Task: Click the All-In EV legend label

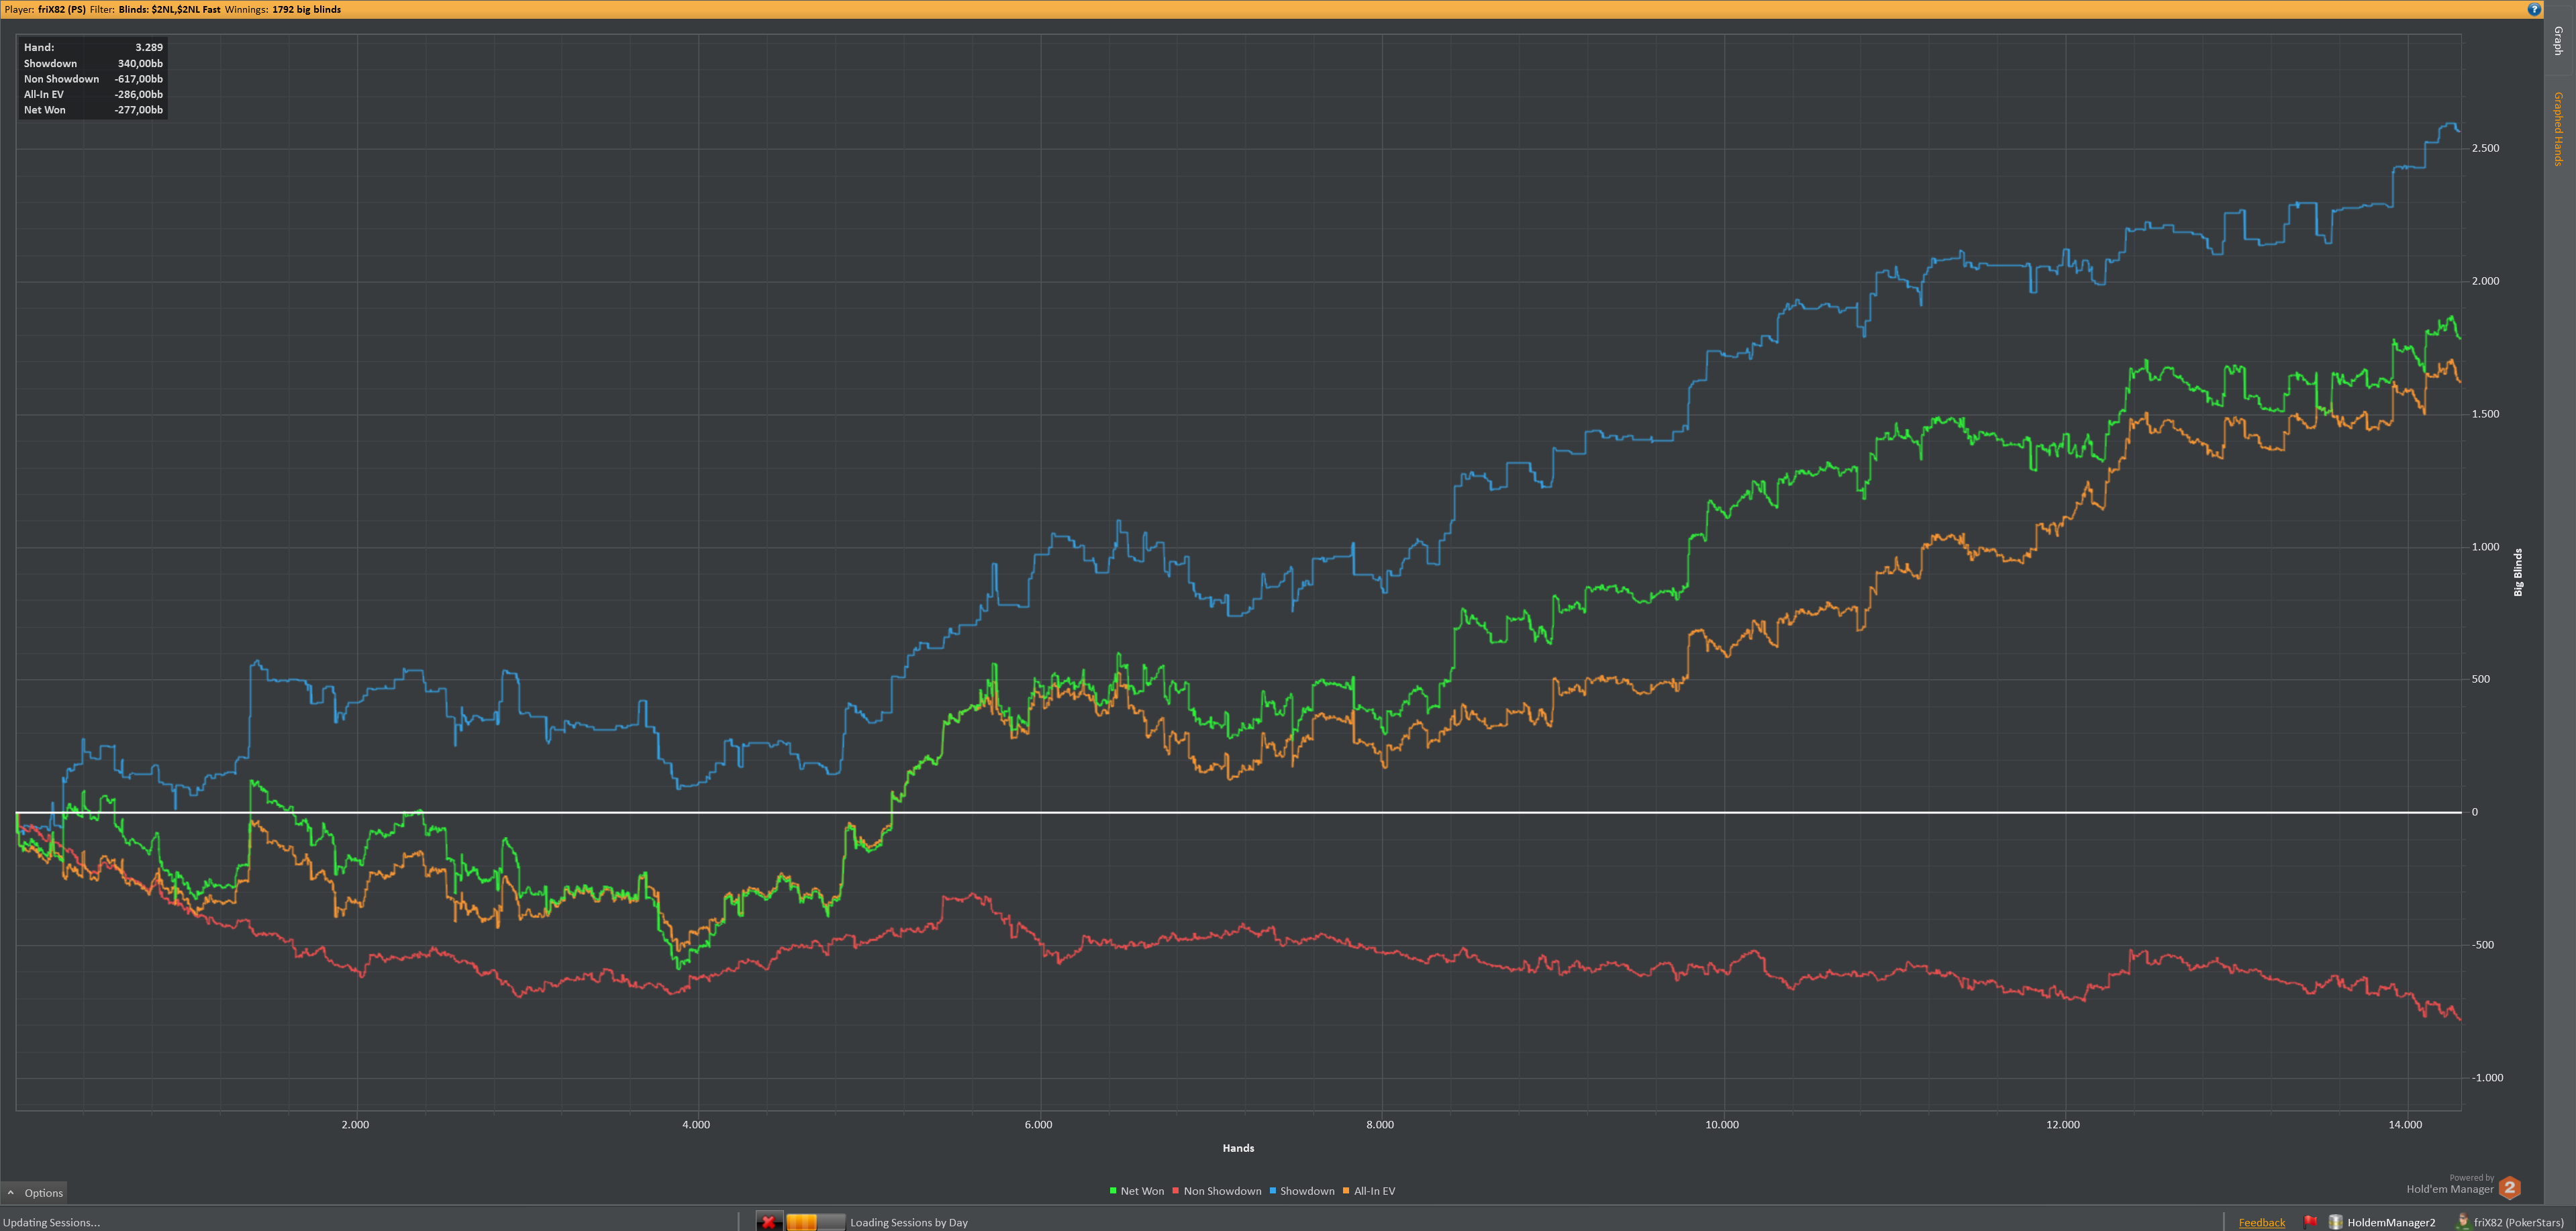Action: 1375,1191
